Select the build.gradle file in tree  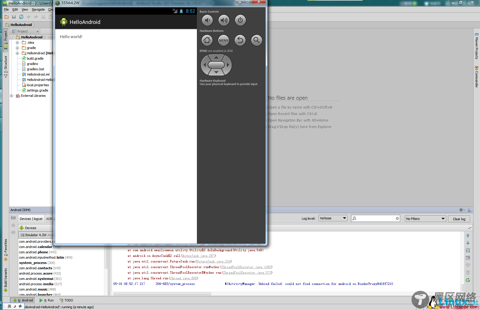pyautogui.click(x=33, y=58)
